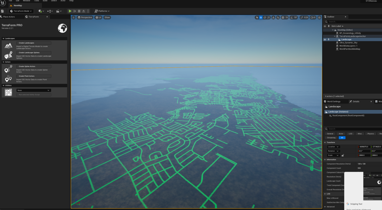Open the TerraForm Mode selector dropdown
382x210 pixels.
21,11
